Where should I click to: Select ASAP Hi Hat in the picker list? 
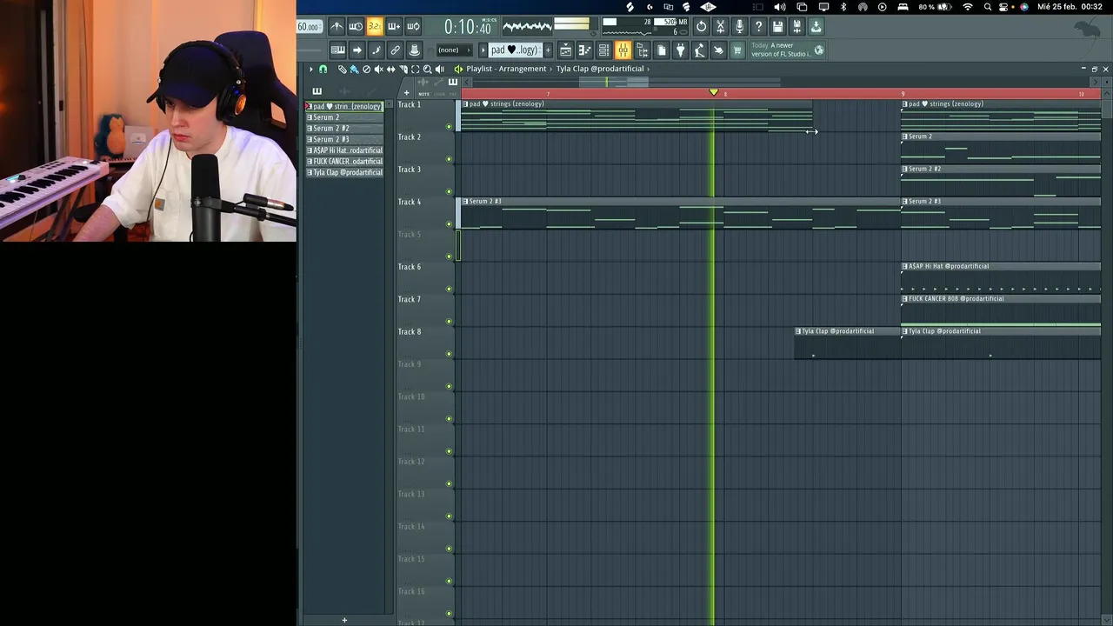[344, 150]
